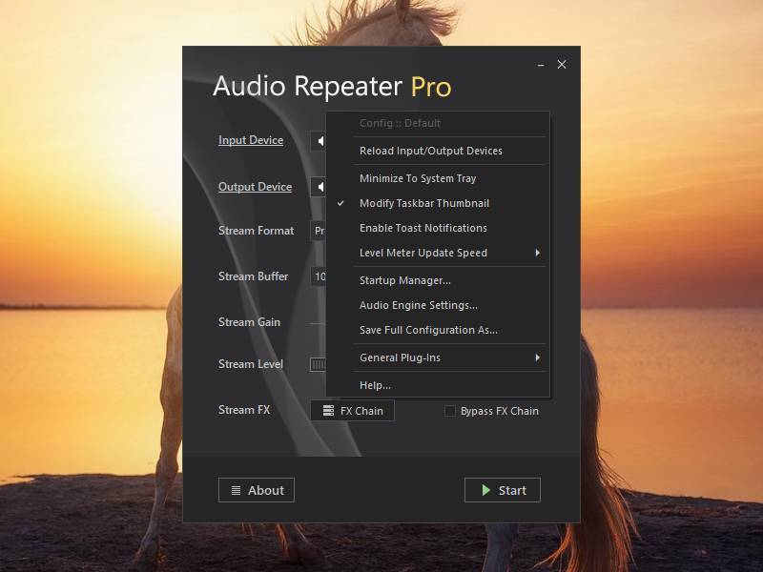Open the Stream Buffer dropdown
763x572 pixels.
[x=319, y=276]
